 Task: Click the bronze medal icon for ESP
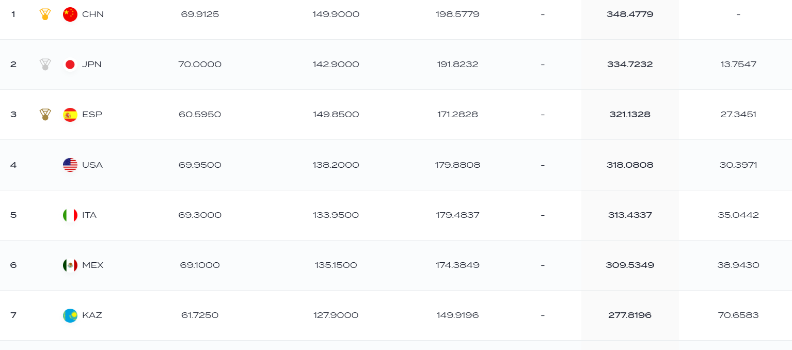(x=45, y=115)
